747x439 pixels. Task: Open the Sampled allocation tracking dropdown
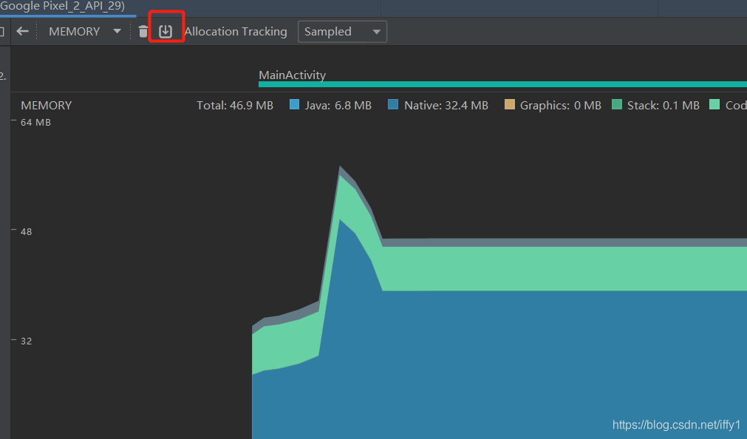tap(342, 32)
